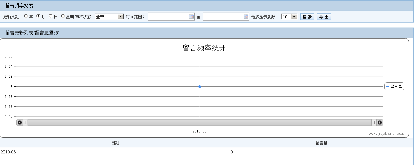The height and width of the screenshot is (165, 415).
Task: Open the start date calendar picker icon
Action: click(x=191, y=17)
